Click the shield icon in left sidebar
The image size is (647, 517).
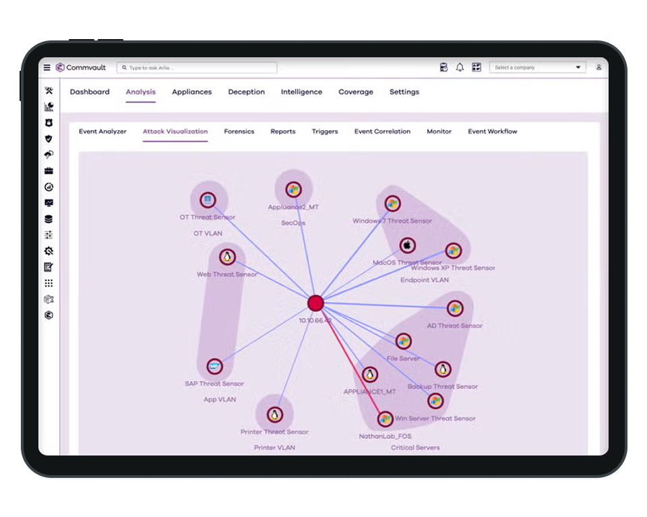coord(49,139)
